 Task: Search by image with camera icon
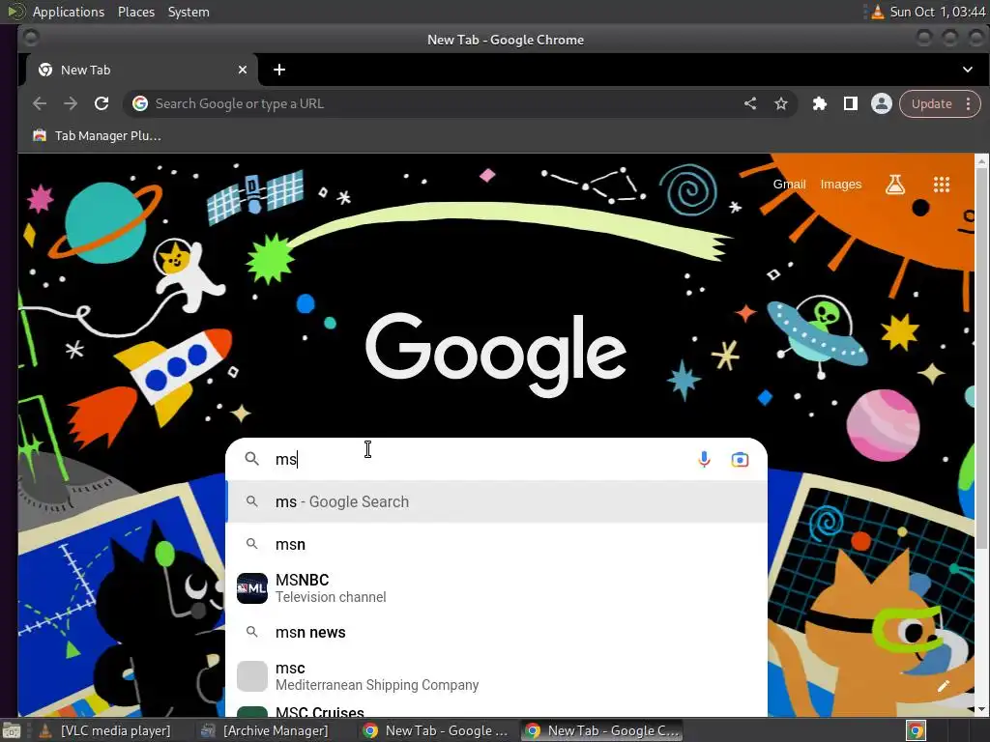(x=740, y=459)
